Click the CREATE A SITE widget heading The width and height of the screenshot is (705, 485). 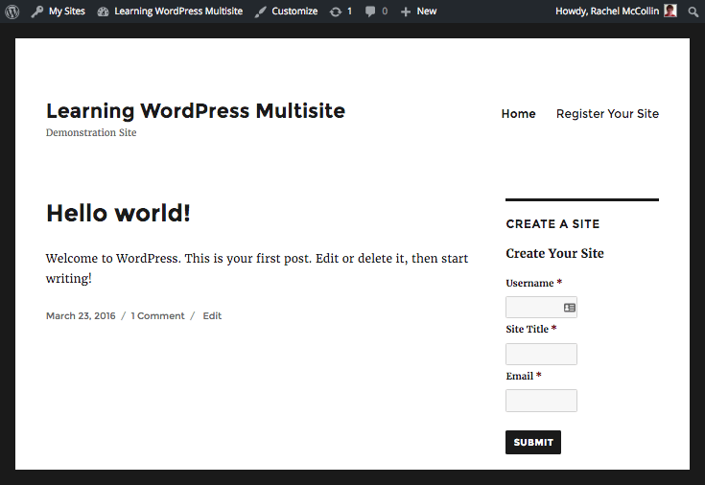552,224
